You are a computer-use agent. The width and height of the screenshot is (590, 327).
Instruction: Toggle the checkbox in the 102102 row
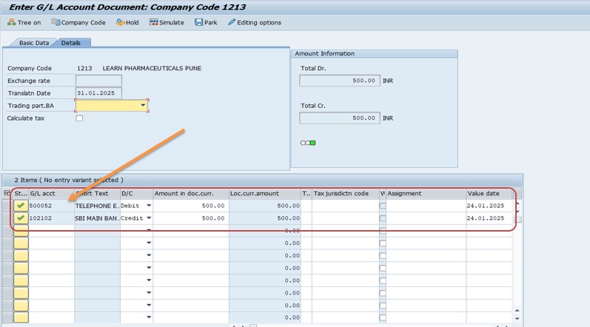click(x=383, y=218)
